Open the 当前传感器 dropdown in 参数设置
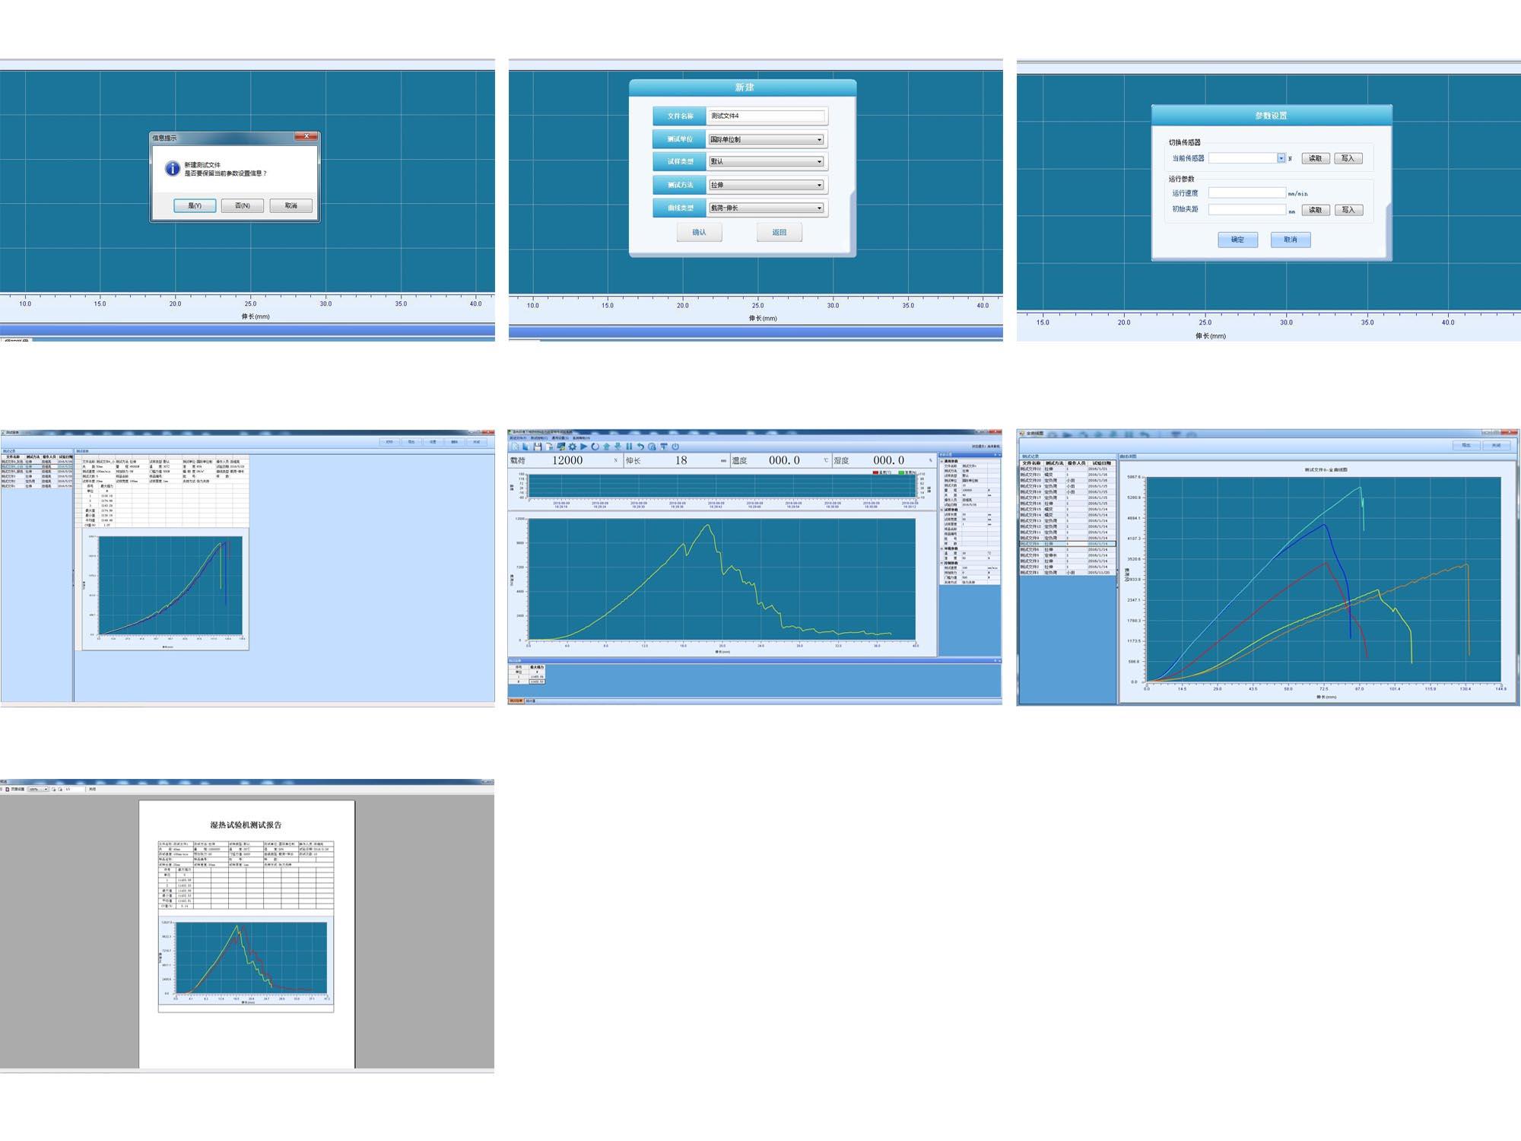Image resolution: width=1521 pixels, height=1141 pixels. pyautogui.click(x=1281, y=158)
